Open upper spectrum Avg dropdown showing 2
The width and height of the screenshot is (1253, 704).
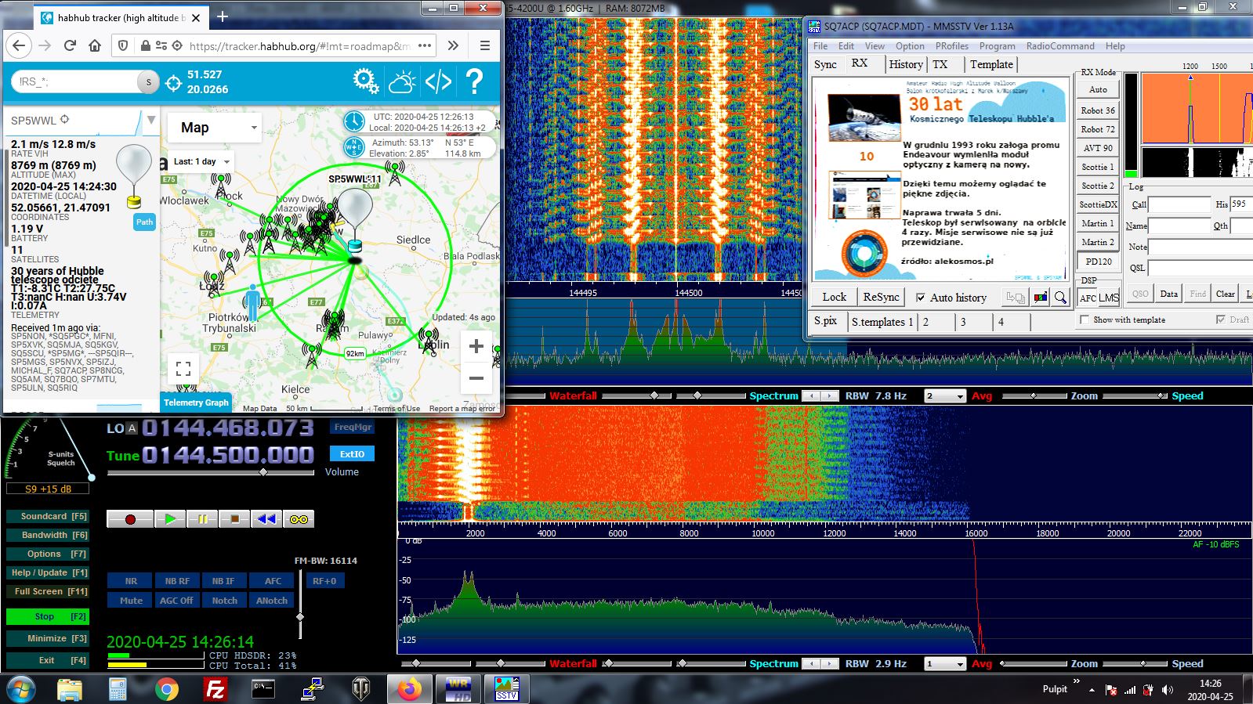(945, 396)
